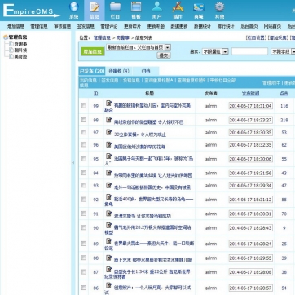
Task: Tick the checkbox for row ID 92
Action: click(84, 200)
